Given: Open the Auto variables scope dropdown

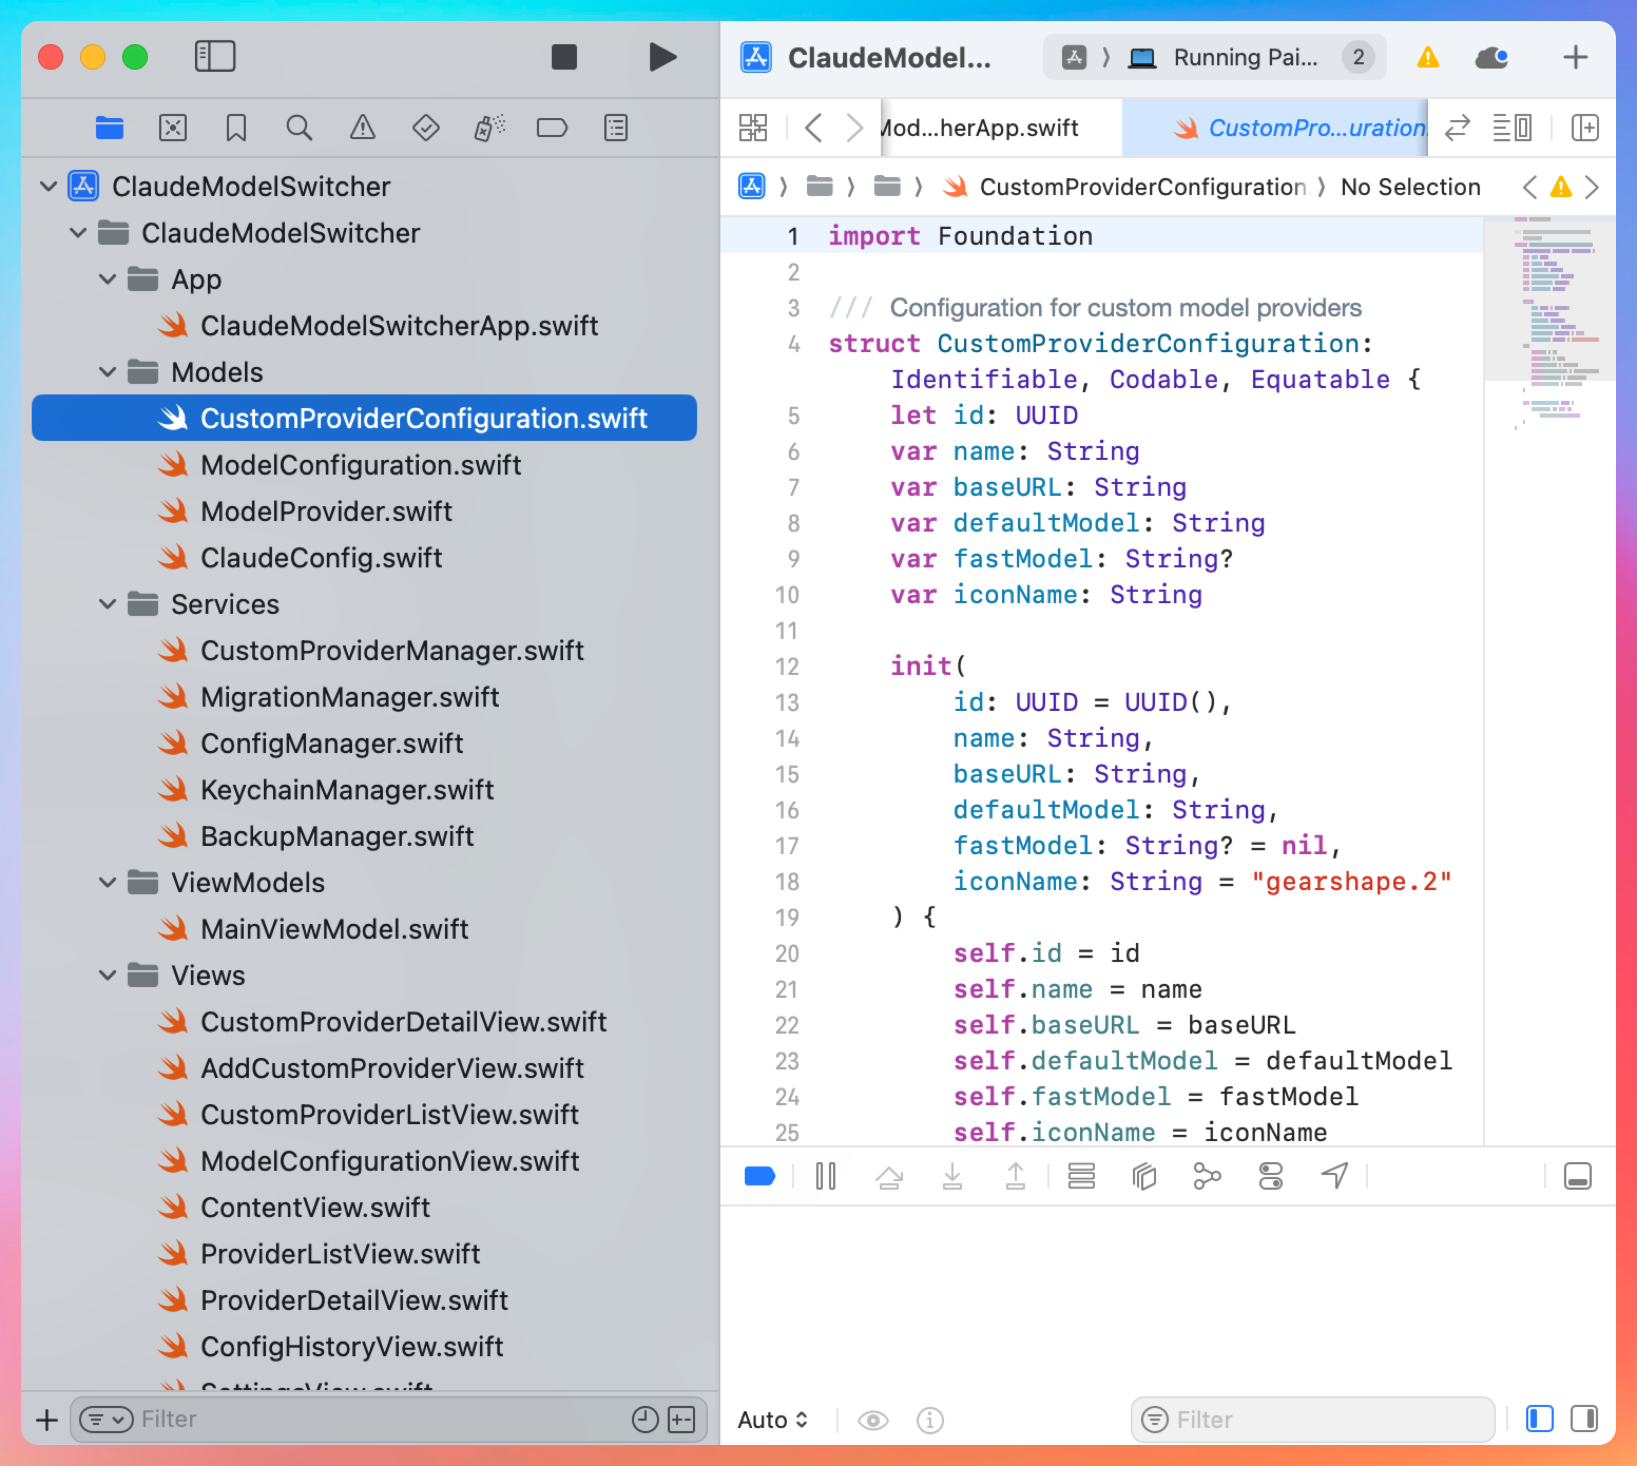Looking at the screenshot, I should click(x=772, y=1419).
